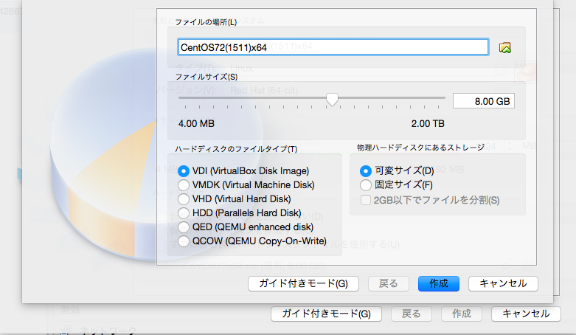Click ガイド付きモード(G) in the background dialog

coord(326,314)
